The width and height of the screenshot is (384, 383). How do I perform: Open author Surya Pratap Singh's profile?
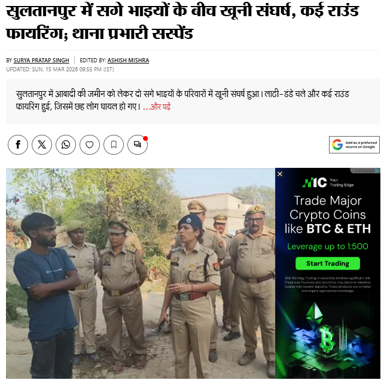pyautogui.click(x=41, y=60)
